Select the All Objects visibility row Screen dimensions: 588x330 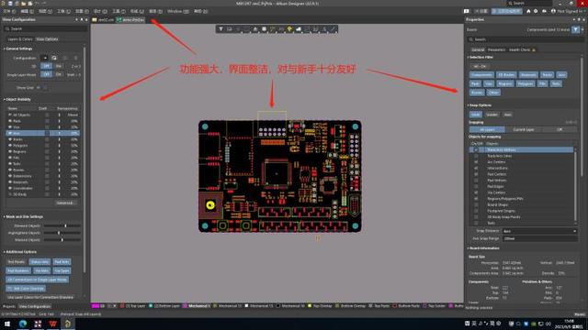[x=43, y=115]
